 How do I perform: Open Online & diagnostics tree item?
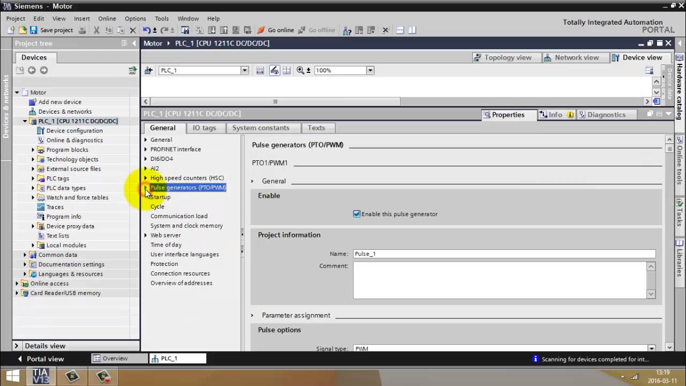pos(74,140)
